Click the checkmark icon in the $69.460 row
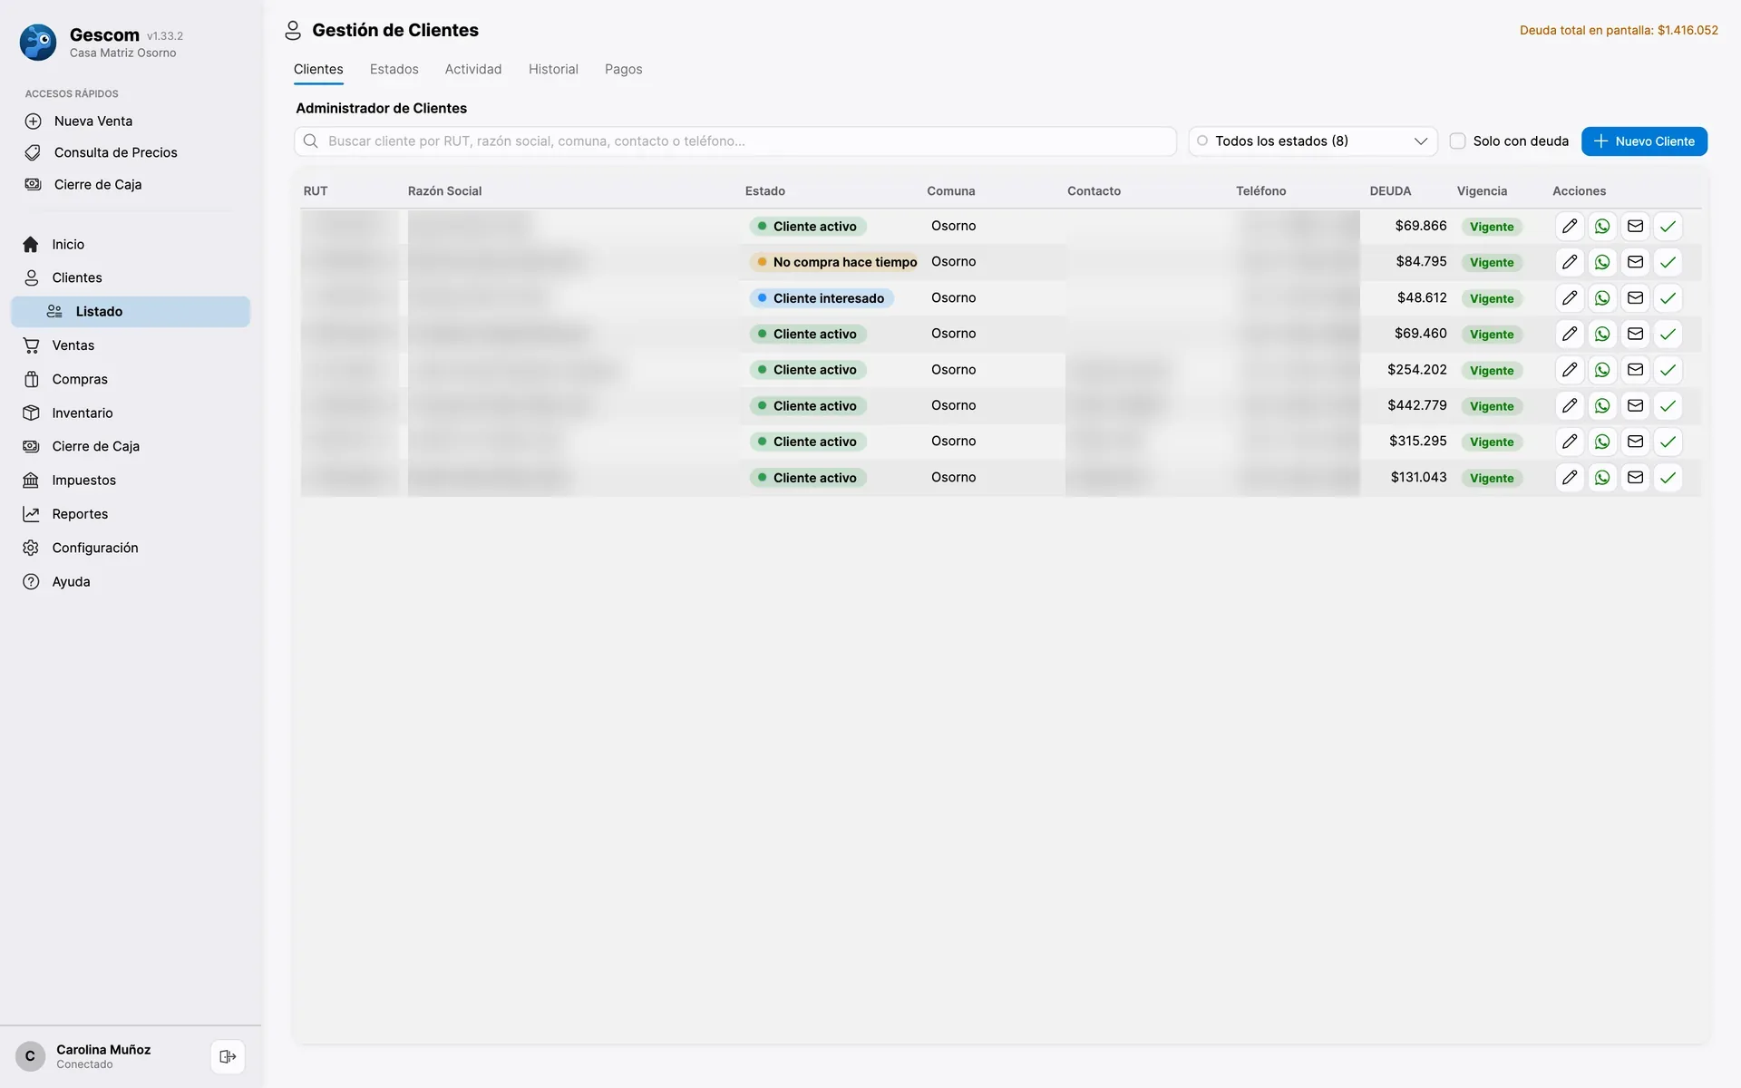 pos(1668,334)
